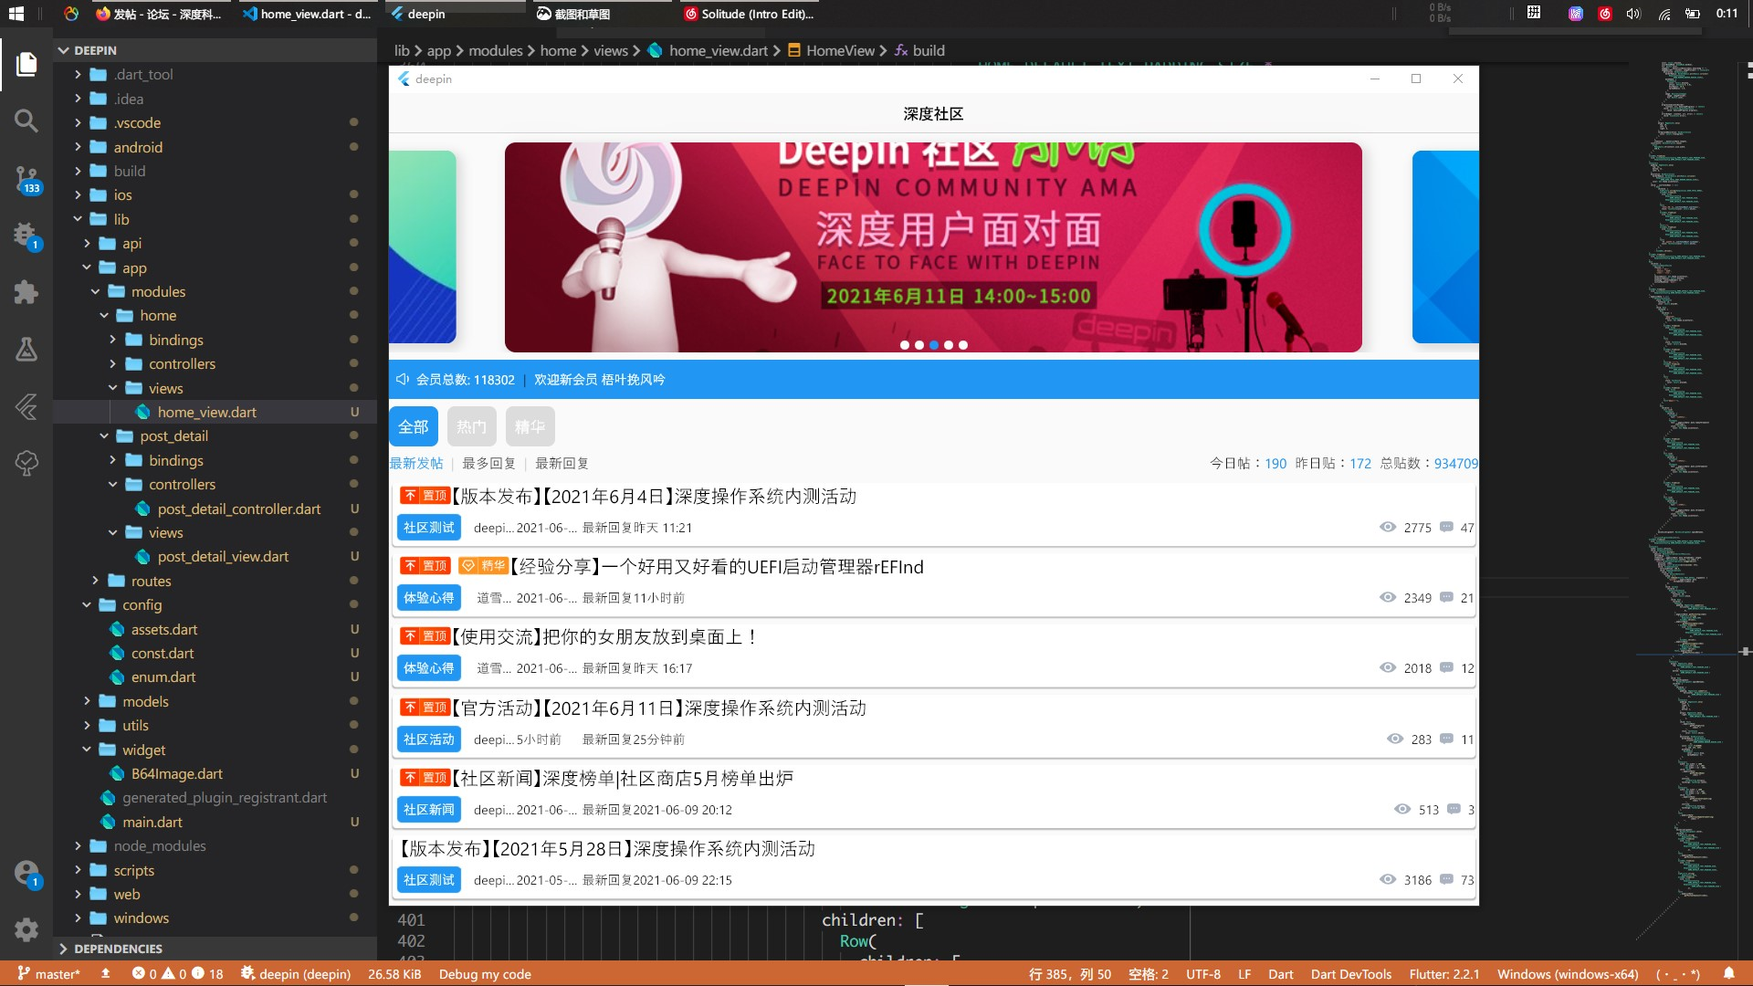The height and width of the screenshot is (986, 1753).
Task: Click HomeView in the breadcrumb
Action: pos(840,51)
